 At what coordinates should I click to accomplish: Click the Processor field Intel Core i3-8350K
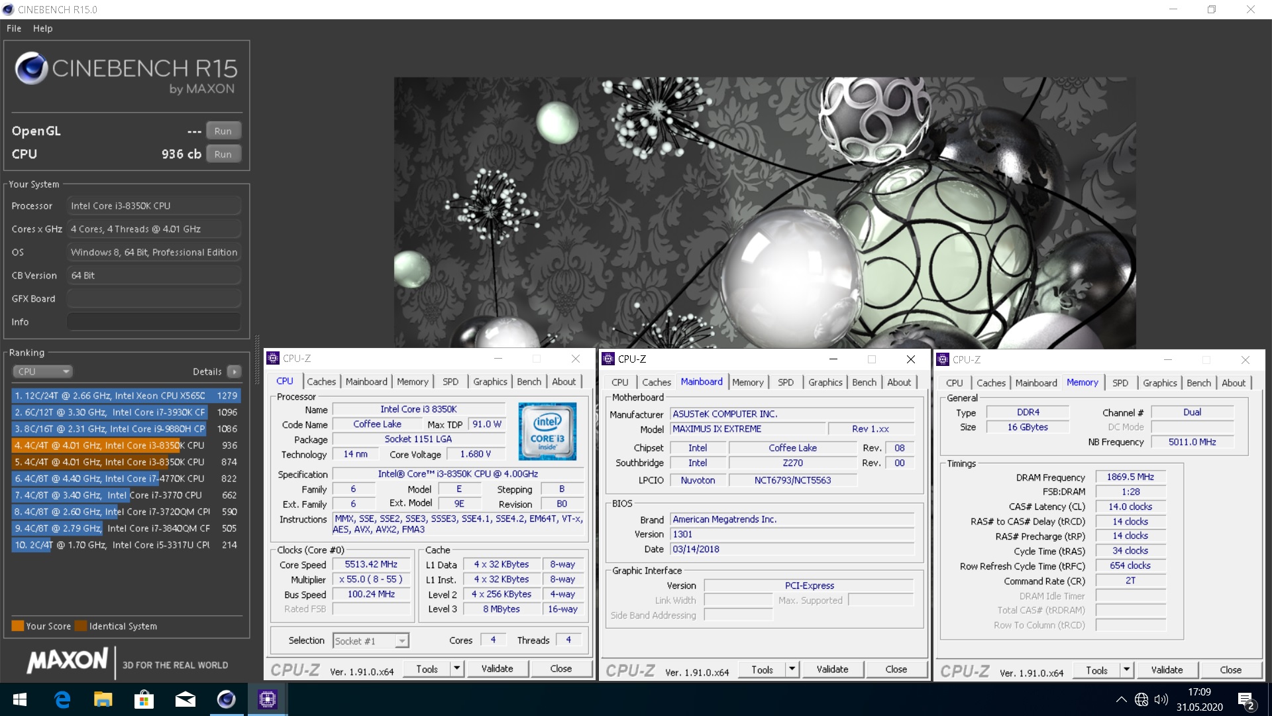pyautogui.click(x=154, y=206)
